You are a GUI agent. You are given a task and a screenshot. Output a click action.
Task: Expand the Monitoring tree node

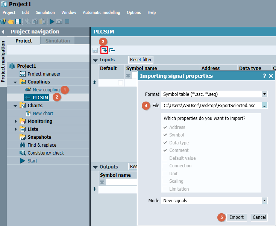[16, 121]
